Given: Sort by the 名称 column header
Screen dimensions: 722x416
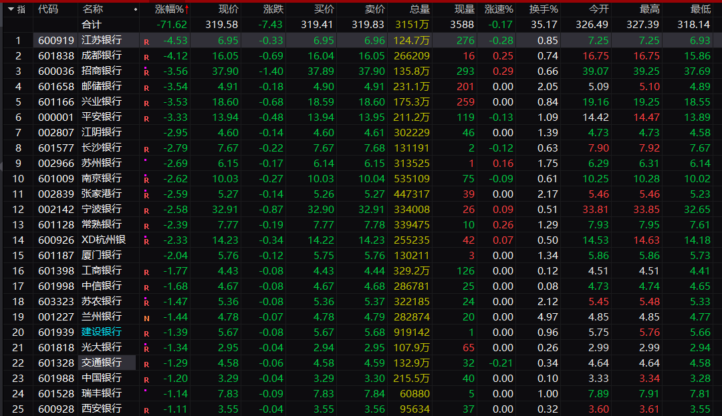Looking at the screenshot, I should click(92, 9).
